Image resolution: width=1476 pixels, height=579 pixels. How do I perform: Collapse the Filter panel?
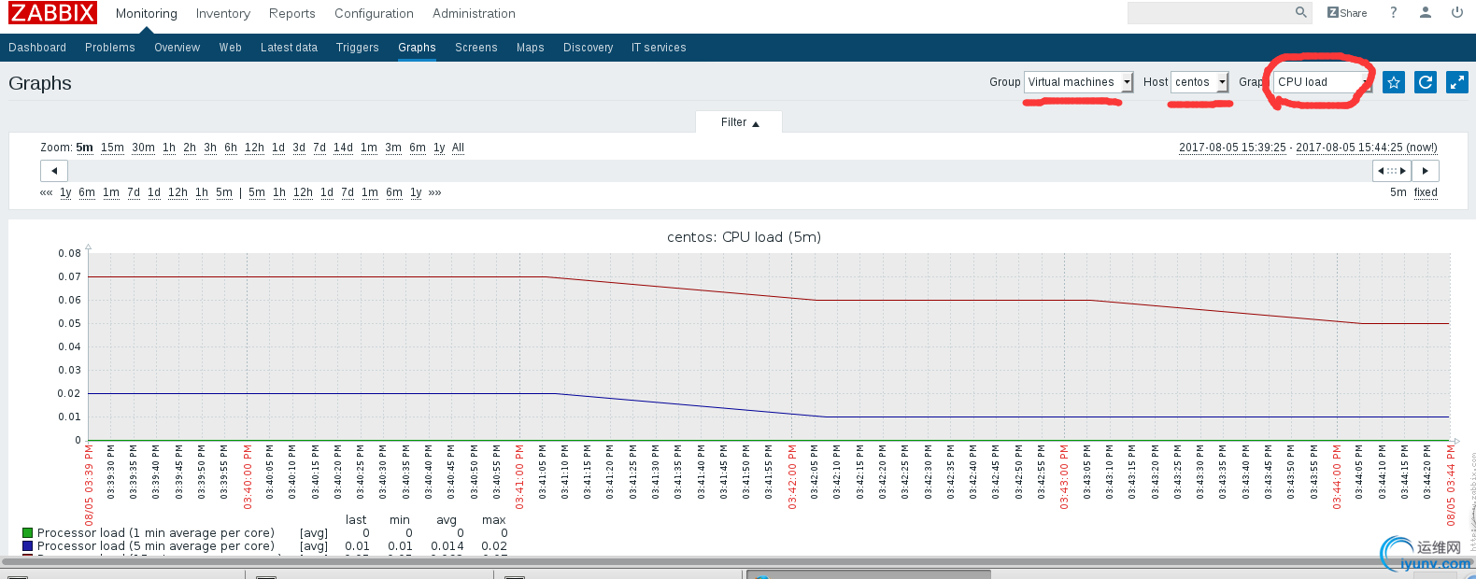coord(739,122)
